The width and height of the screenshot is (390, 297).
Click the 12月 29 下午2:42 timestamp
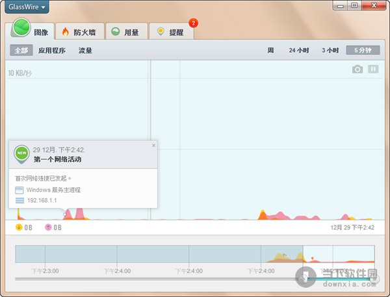pos(352,227)
